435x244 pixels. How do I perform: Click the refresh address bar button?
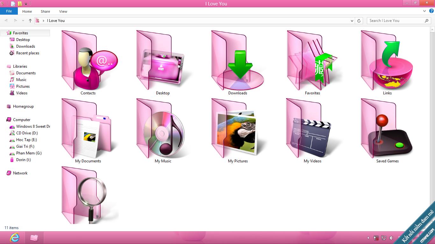point(359,21)
